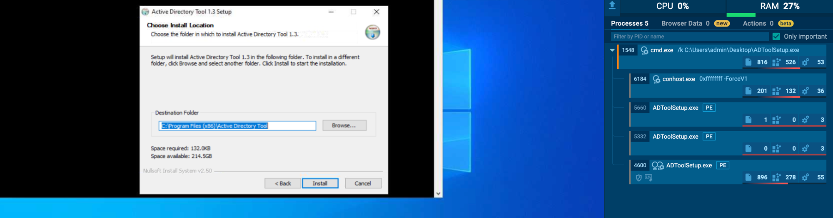Click the registry icon for process 5332
This screenshot has height=218, width=833.
click(x=776, y=148)
